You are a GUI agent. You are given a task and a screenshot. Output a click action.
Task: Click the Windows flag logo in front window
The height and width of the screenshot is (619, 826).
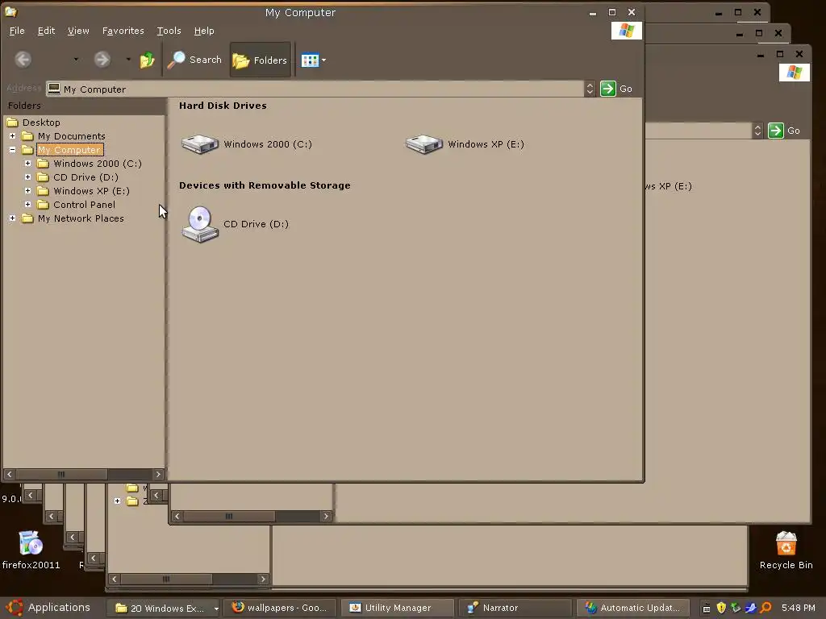[626, 31]
